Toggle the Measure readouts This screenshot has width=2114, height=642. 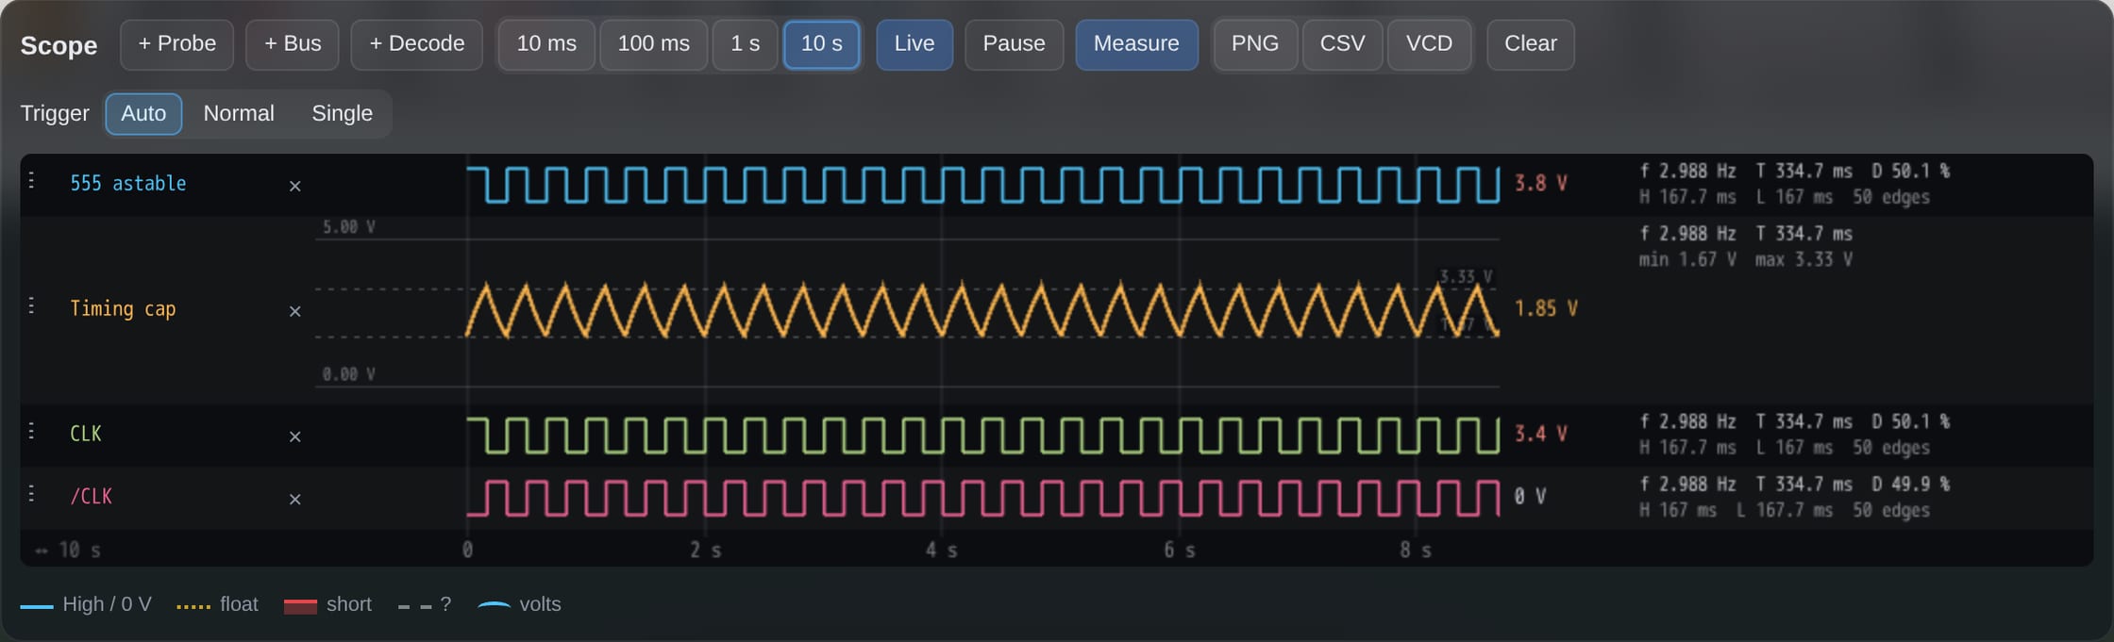tap(1136, 44)
